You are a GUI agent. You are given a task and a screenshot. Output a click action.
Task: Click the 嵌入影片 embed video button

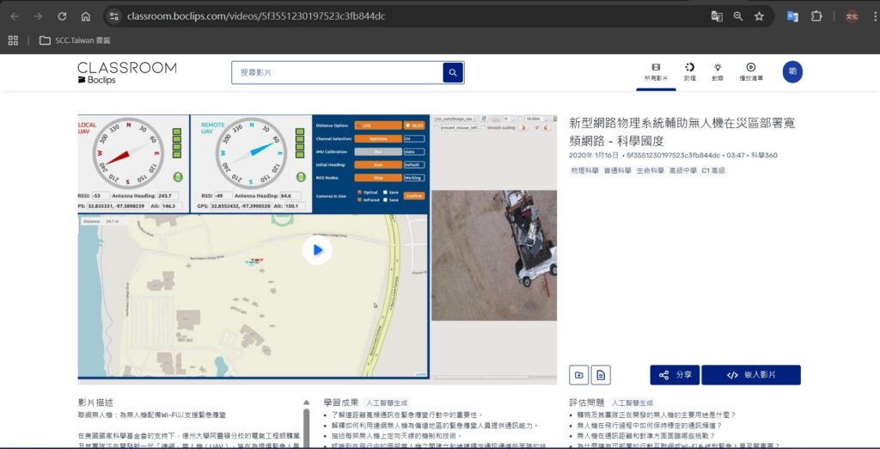(x=750, y=375)
